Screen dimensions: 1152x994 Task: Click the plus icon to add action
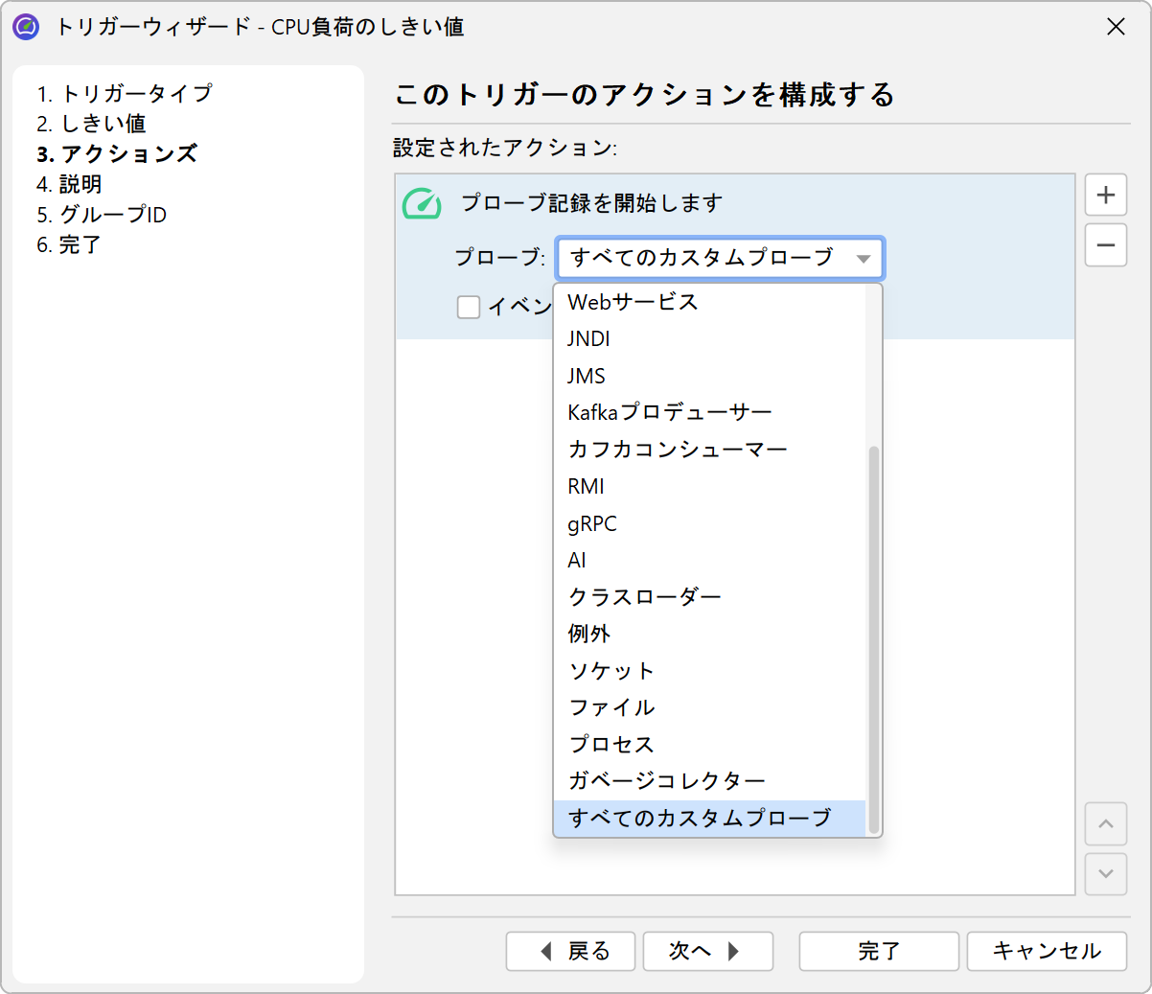[x=1105, y=195]
